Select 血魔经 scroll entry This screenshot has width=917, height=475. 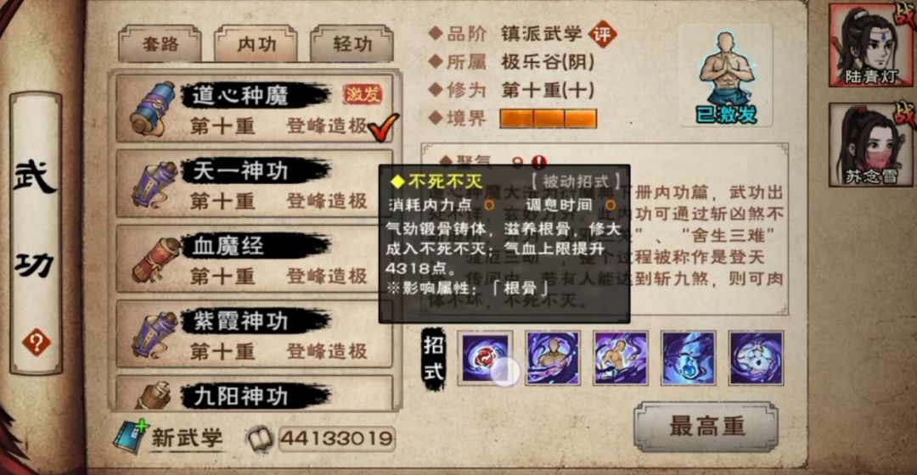coord(255,259)
